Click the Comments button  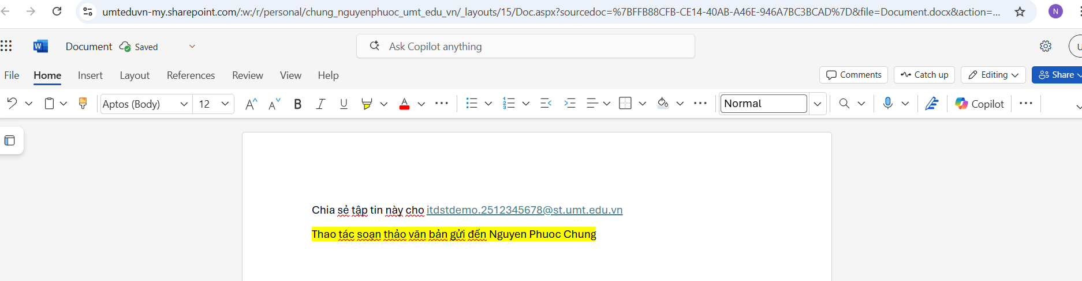click(x=854, y=75)
